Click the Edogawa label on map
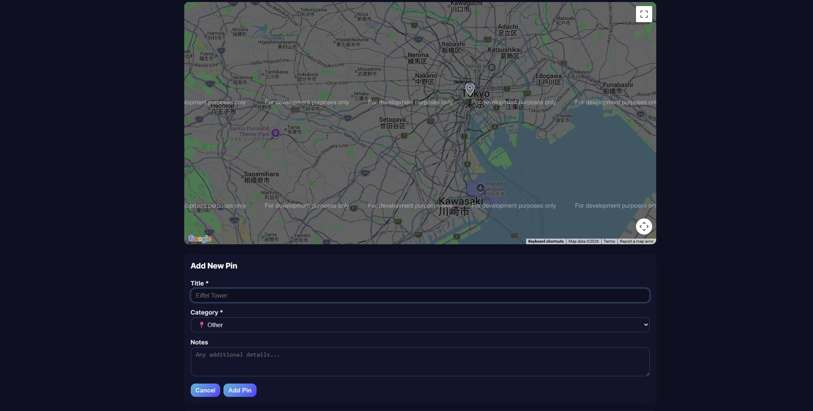813x411 pixels. pos(548,79)
